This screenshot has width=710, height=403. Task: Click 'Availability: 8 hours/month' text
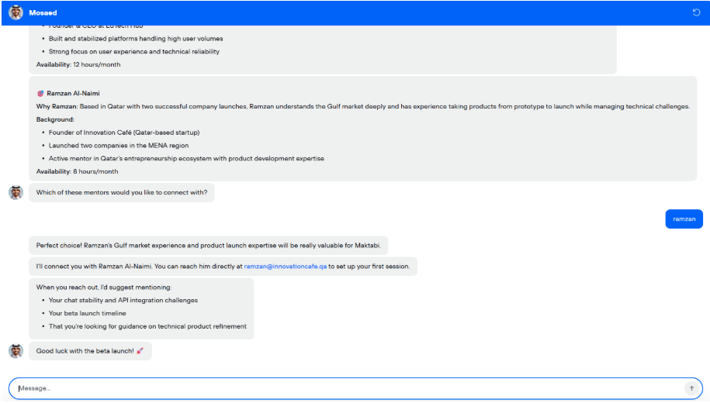(77, 171)
